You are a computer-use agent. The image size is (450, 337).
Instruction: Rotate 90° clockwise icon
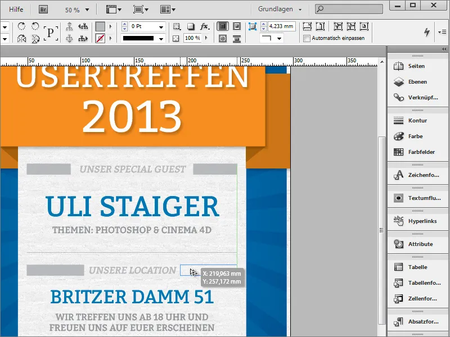[x=21, y=26]
